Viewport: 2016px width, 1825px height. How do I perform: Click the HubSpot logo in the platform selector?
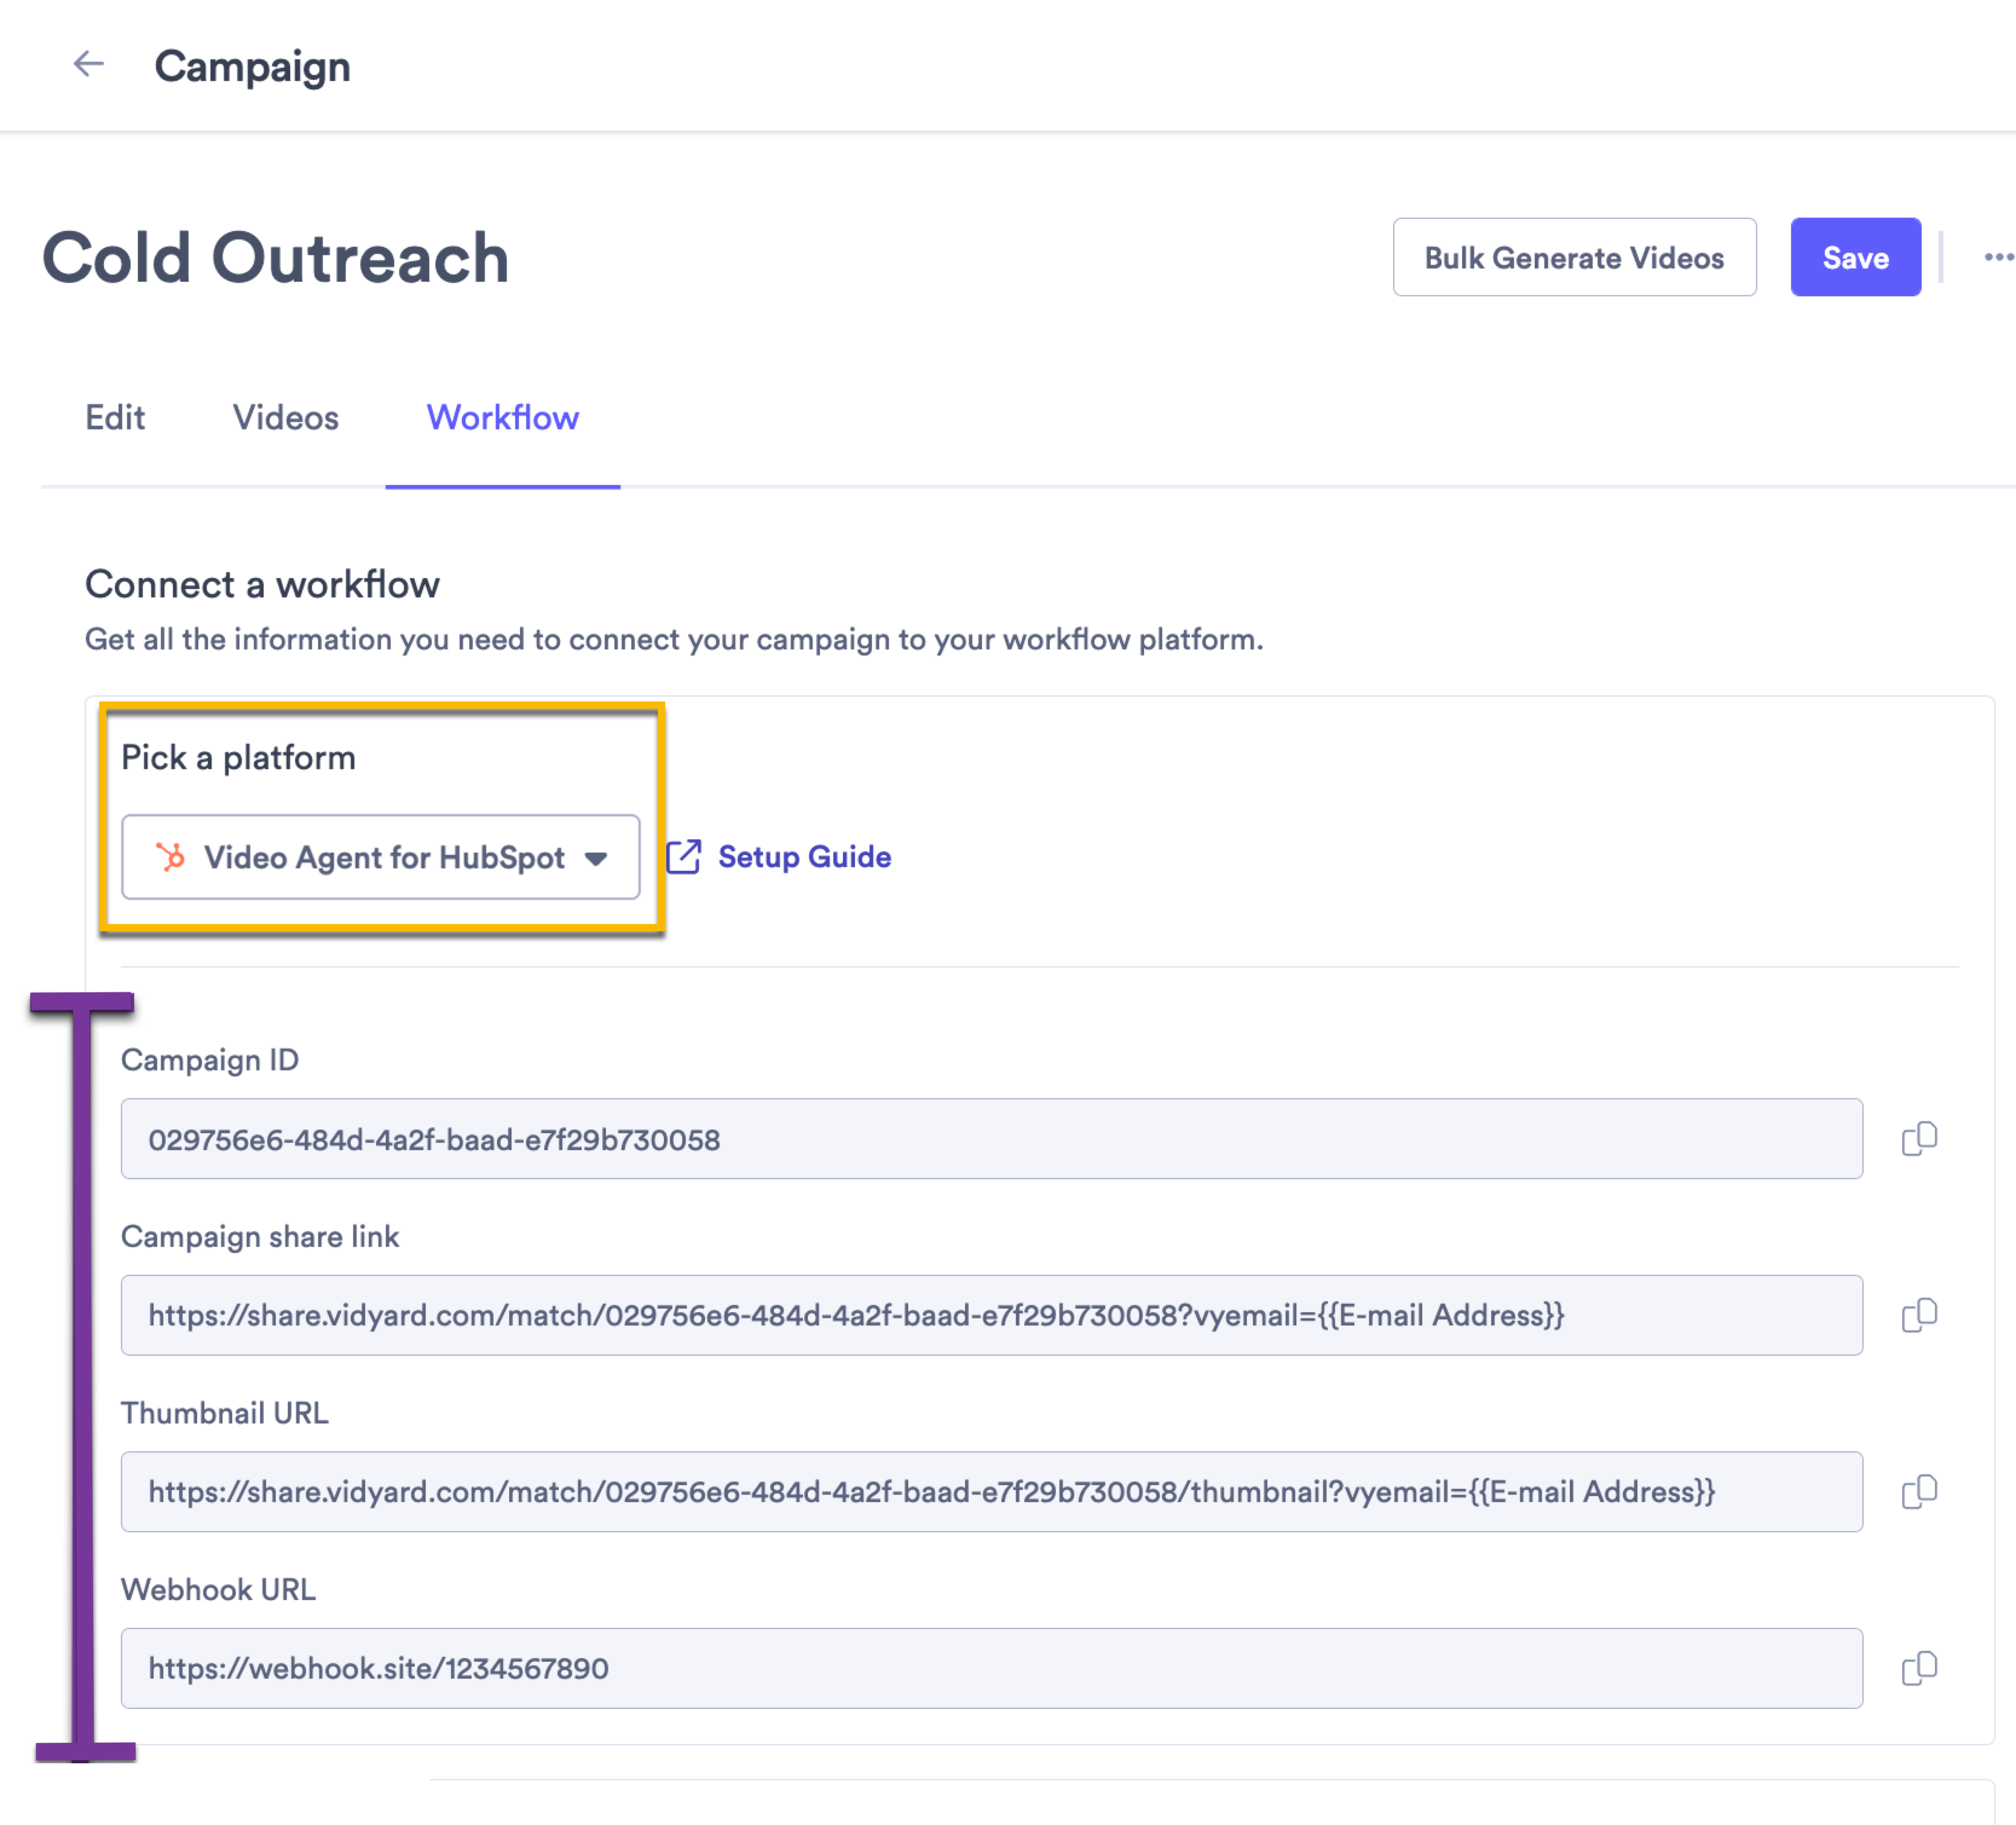coord(170,857)
